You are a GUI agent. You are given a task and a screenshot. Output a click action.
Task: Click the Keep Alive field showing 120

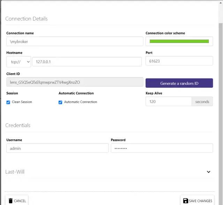tap(169, 102)
